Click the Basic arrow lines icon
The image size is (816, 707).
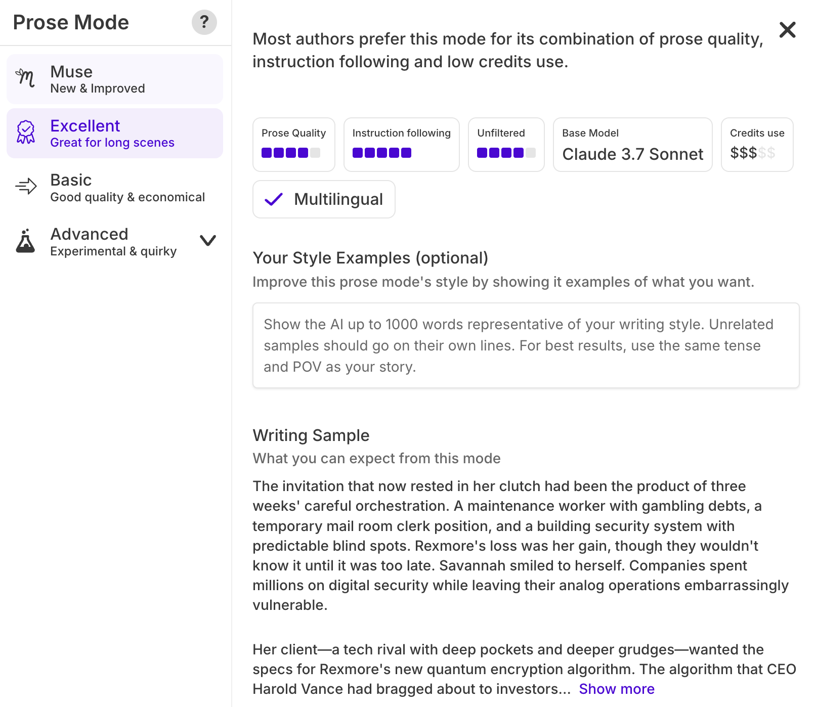(26, 187)
